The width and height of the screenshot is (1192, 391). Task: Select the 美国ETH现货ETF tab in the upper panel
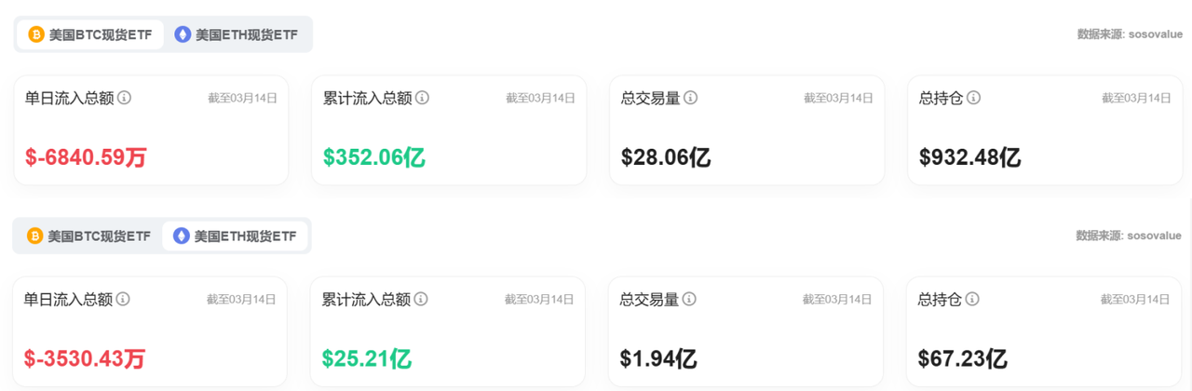pos(237,34)
